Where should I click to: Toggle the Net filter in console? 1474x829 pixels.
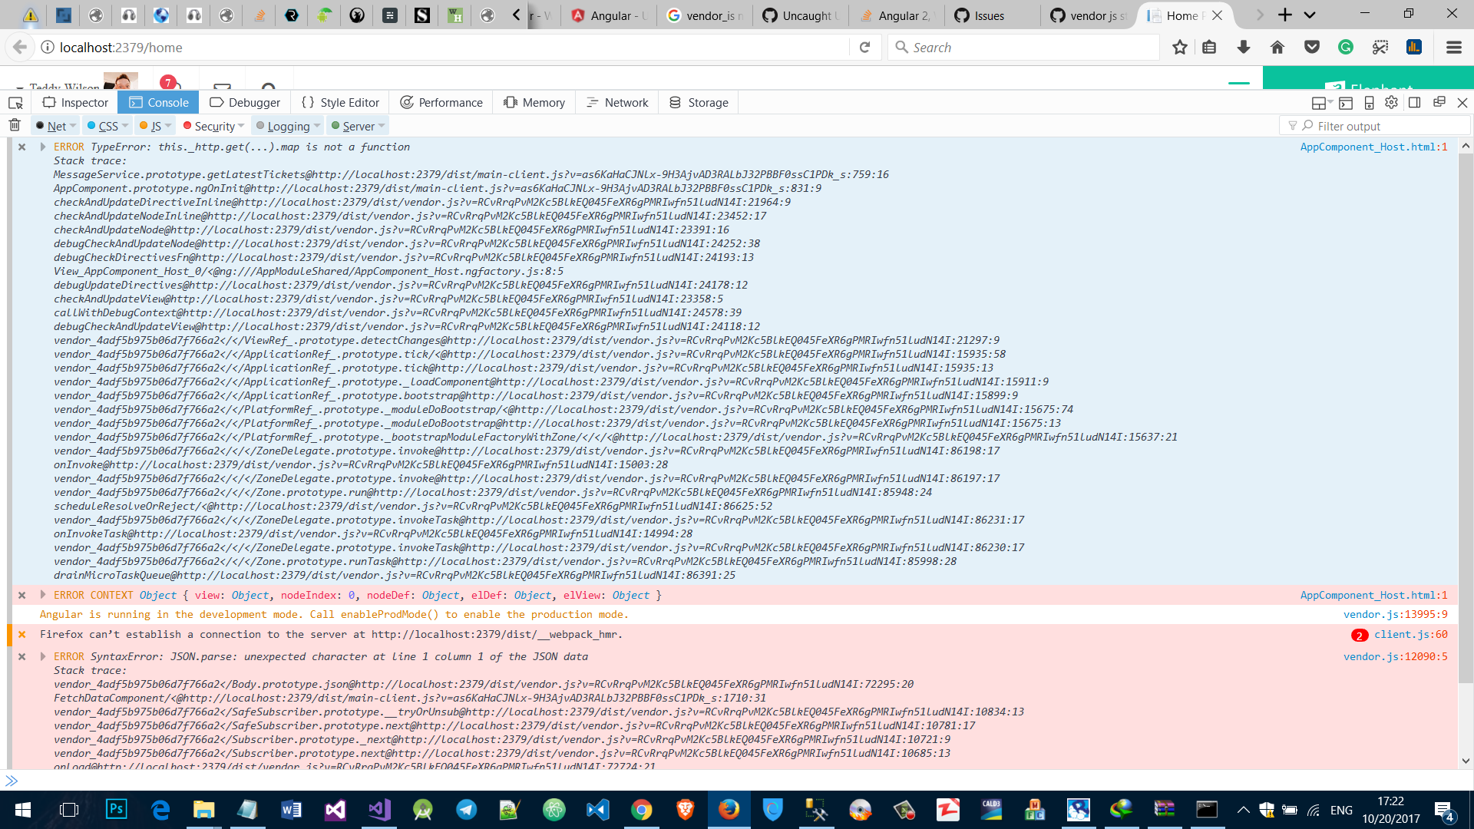[x=56, y=126]
